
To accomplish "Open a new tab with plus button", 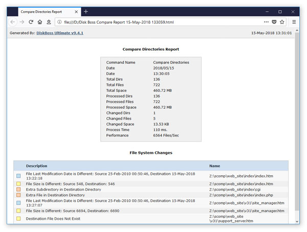I will (x=86, y=12).
